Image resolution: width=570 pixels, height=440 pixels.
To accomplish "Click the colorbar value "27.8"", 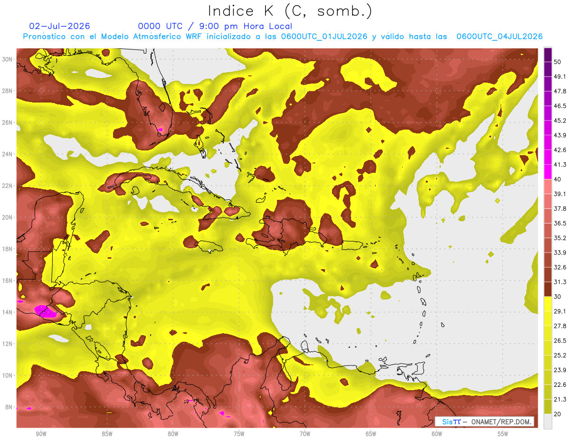I will pos(560,326).
